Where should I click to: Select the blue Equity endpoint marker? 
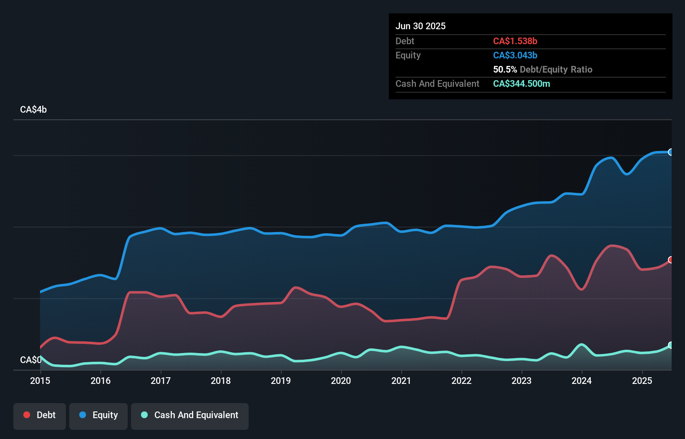tap(671, 152)
